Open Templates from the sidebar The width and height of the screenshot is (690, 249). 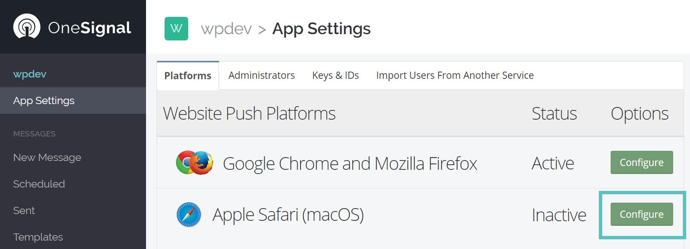[x=38, y=237]
